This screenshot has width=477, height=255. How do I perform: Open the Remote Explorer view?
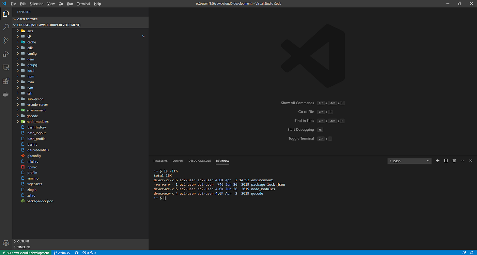point(6,67)
